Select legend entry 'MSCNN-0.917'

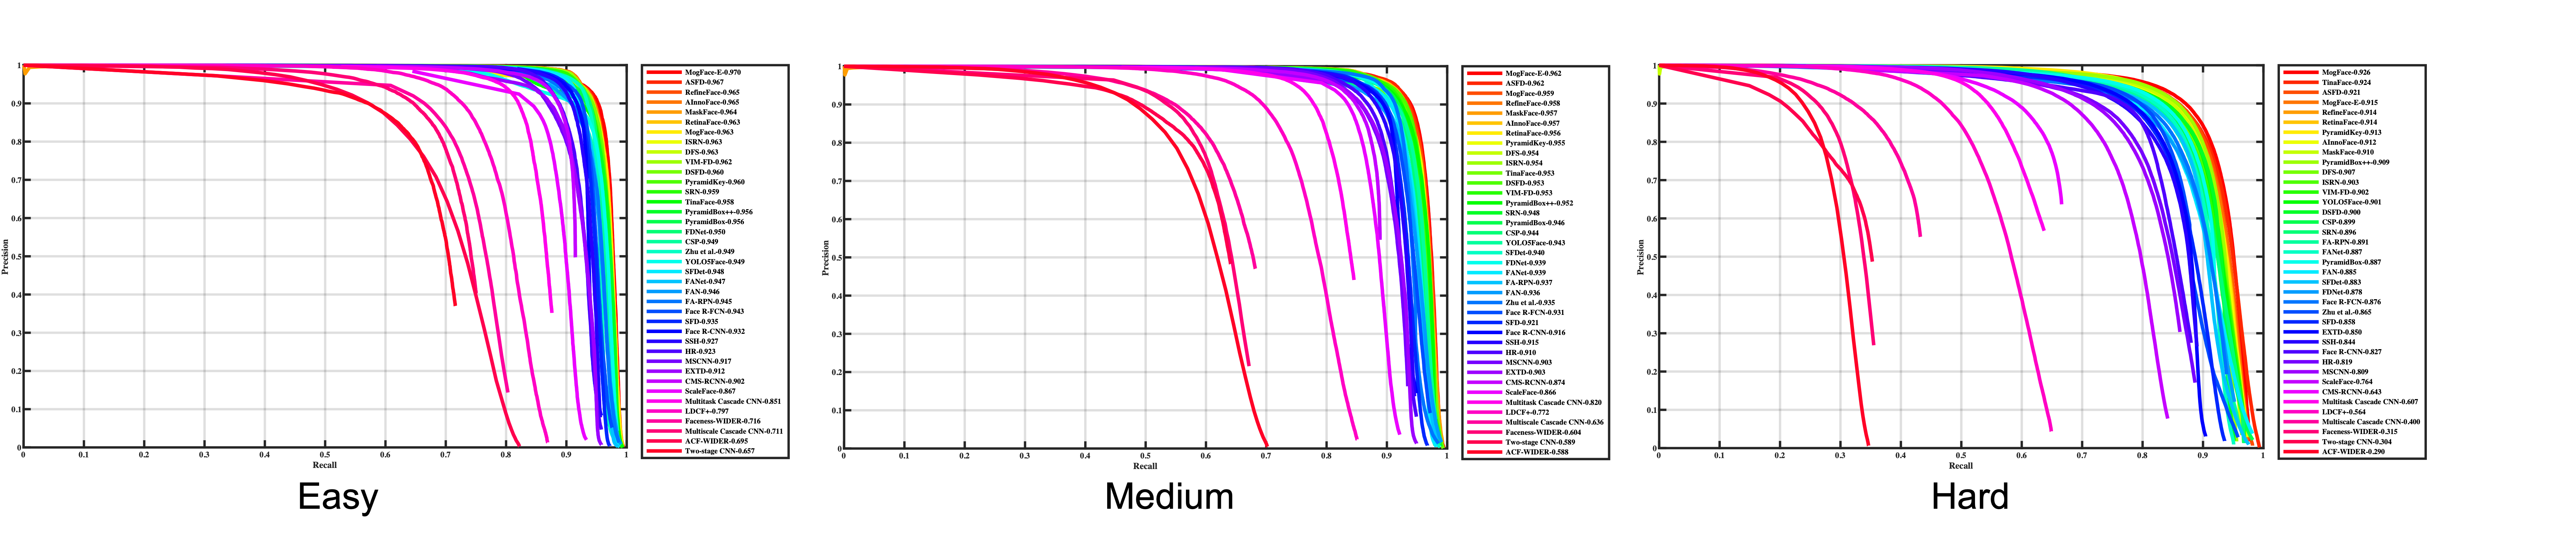[708, 361]
